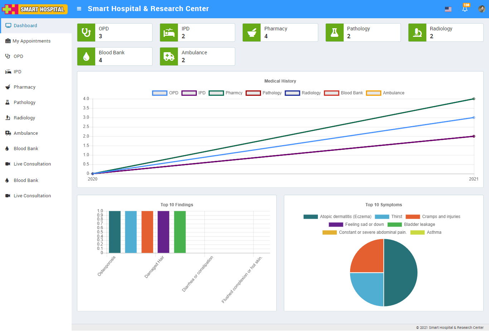
Task: Click the notification bell icon
Action: pyautogui.click(x=465, y=9)
